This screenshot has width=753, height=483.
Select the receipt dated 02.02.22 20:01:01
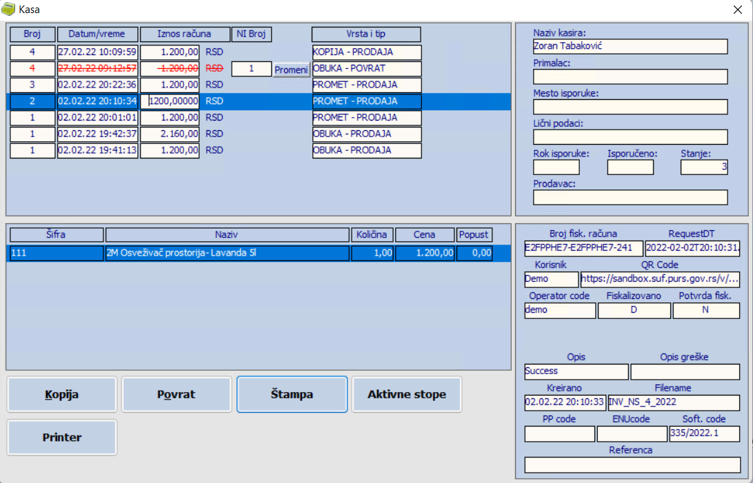coord(97,118)
